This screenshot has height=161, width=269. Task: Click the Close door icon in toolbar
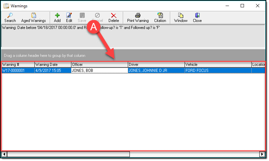tap(197, 15)
